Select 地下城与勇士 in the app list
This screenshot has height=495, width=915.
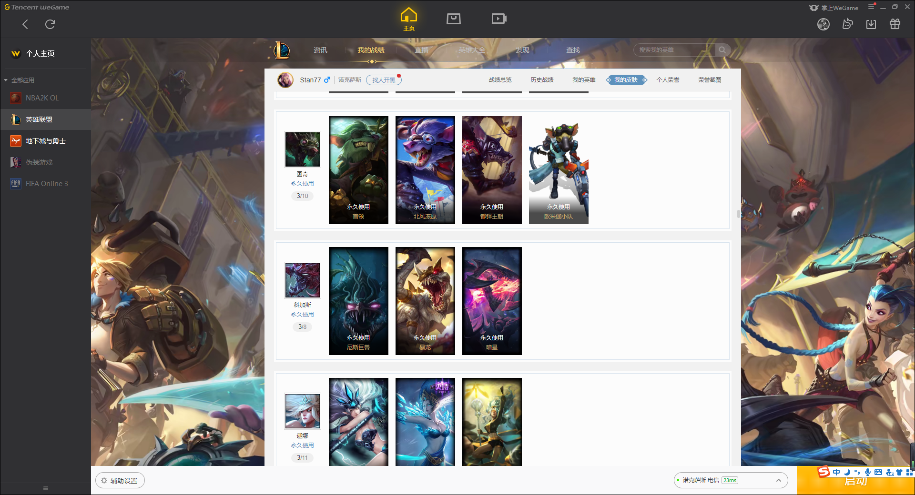coord(45,141)
